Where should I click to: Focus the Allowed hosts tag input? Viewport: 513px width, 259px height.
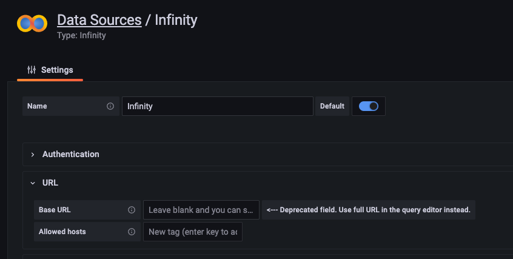[193, 232]
